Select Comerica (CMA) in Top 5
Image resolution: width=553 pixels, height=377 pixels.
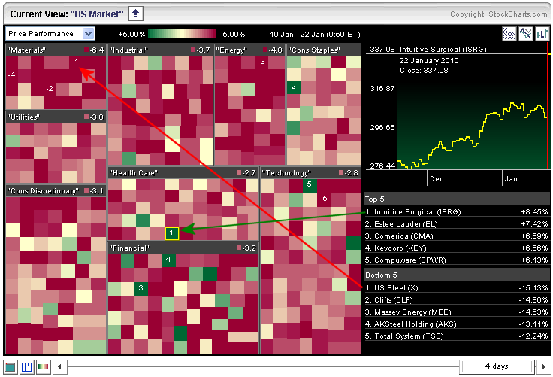tap(457, 236)
